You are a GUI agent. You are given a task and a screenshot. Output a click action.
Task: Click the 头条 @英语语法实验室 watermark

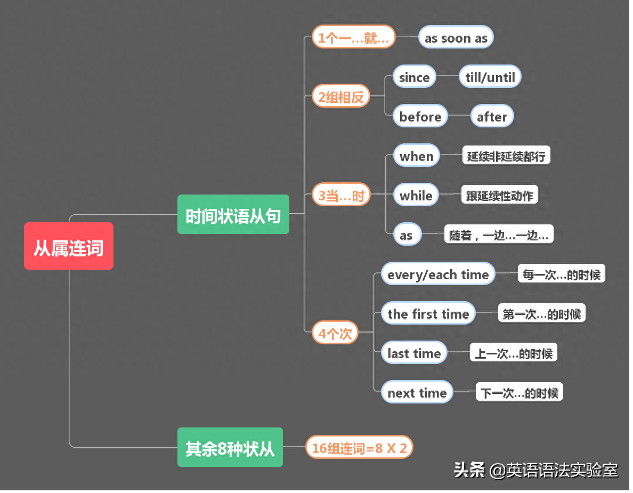point(535,470)
